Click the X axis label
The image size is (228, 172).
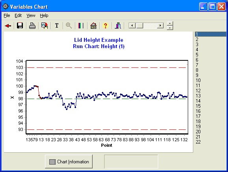[12, 97]
